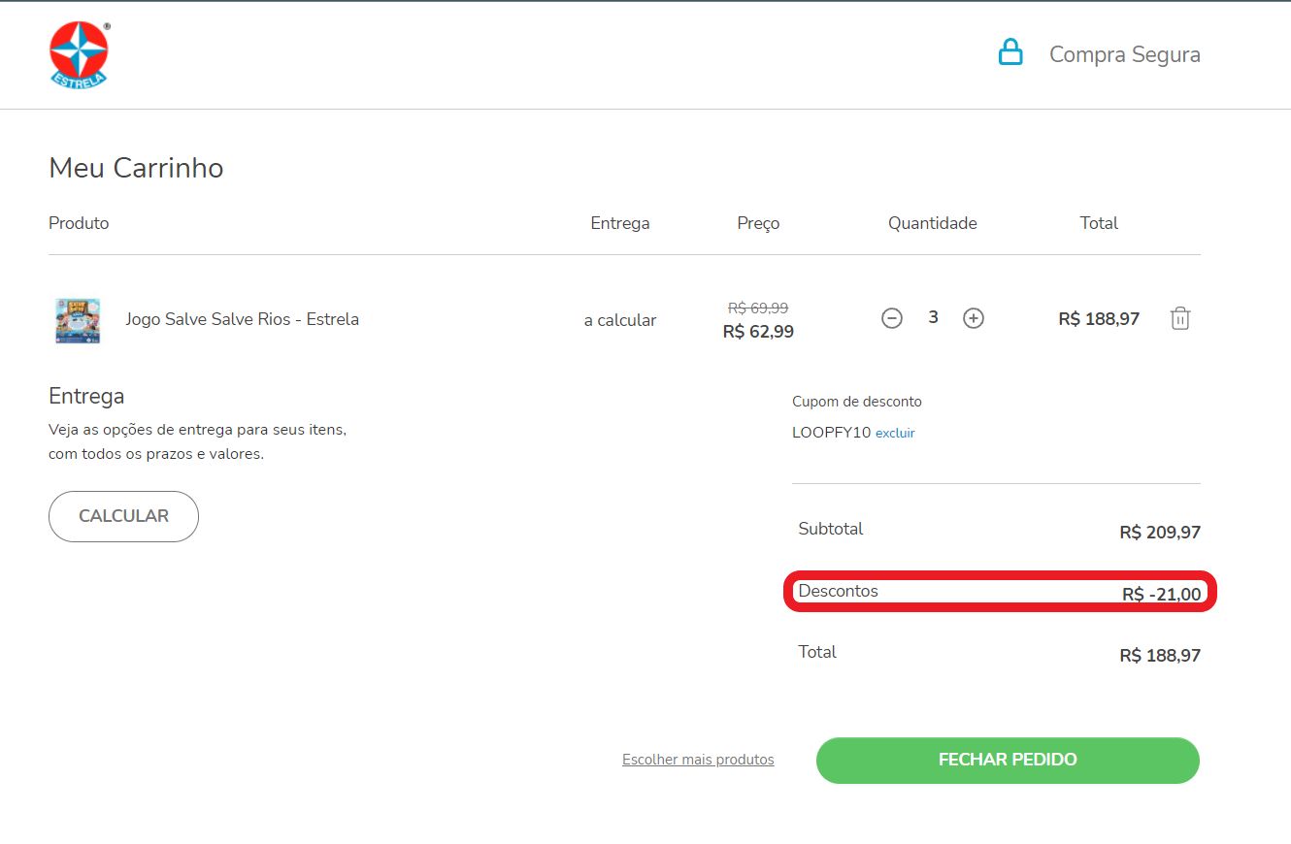Click the Cupom de desconto label
The width and height of the screenshot is (1291, 844).
click(x=857, y=402)
